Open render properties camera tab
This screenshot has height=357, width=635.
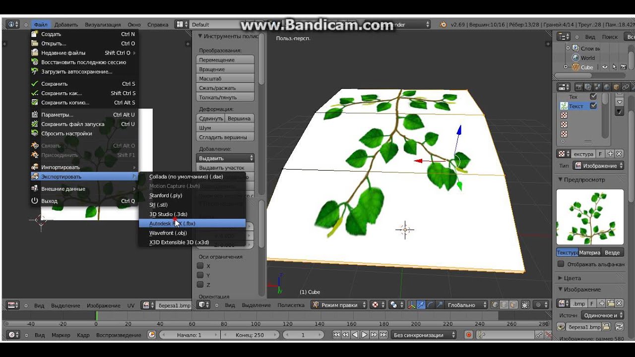578,87
